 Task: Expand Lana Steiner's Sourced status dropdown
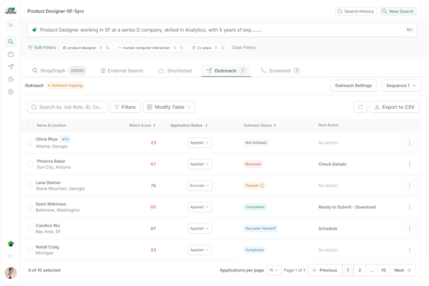(200, 186)
